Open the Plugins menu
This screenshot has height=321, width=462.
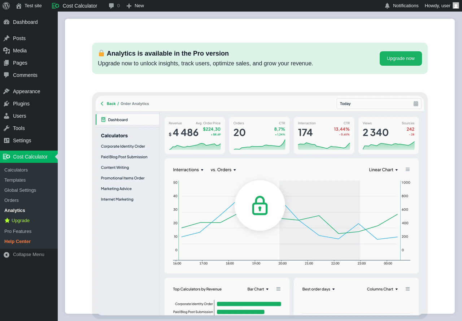pyautogui.click(x=21, y=104)
